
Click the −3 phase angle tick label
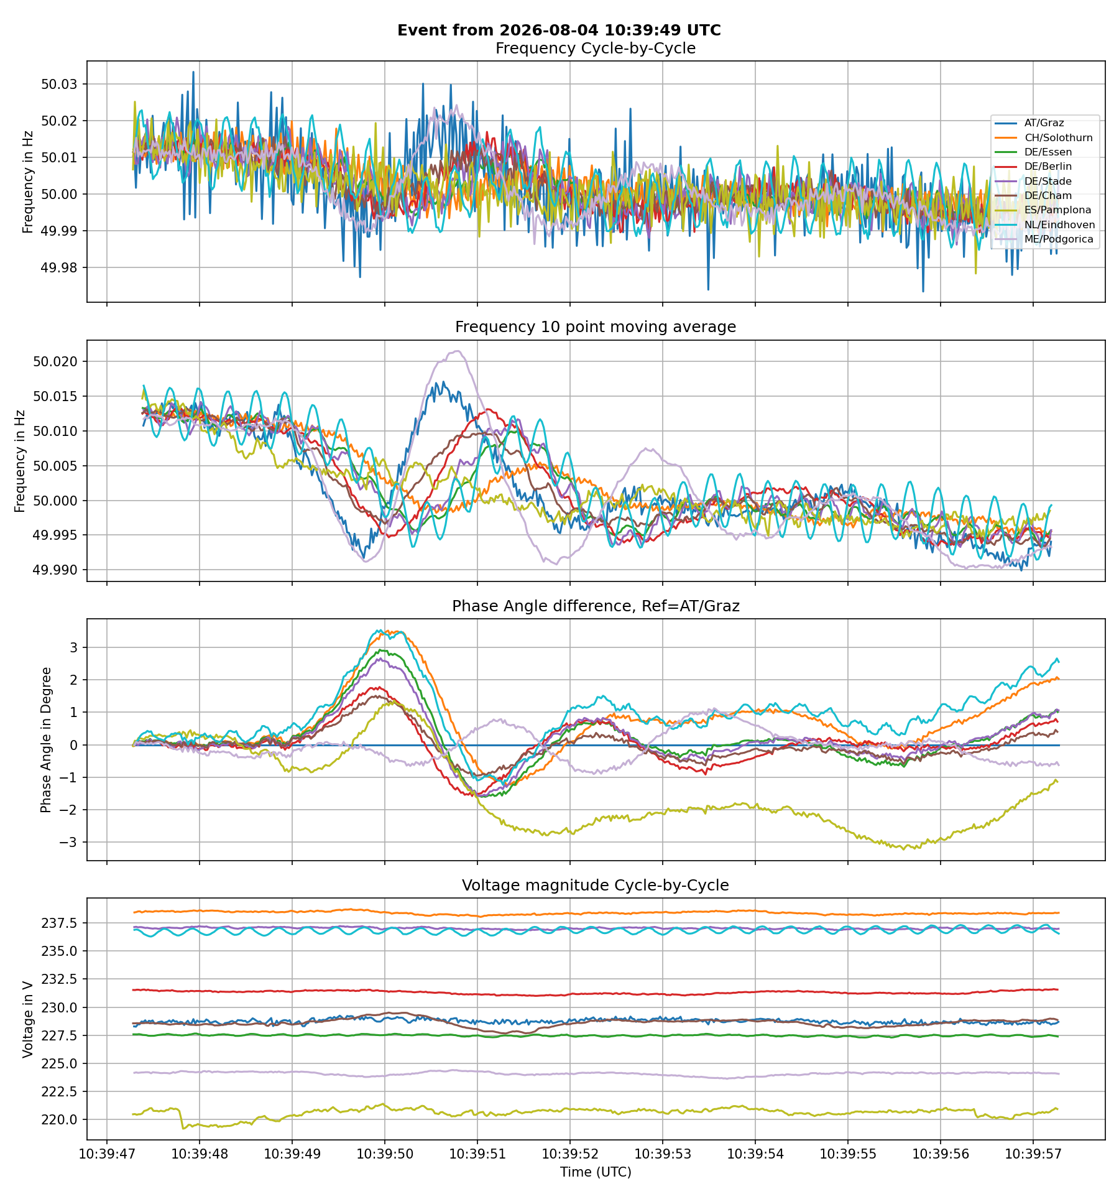tap(68, 843)
